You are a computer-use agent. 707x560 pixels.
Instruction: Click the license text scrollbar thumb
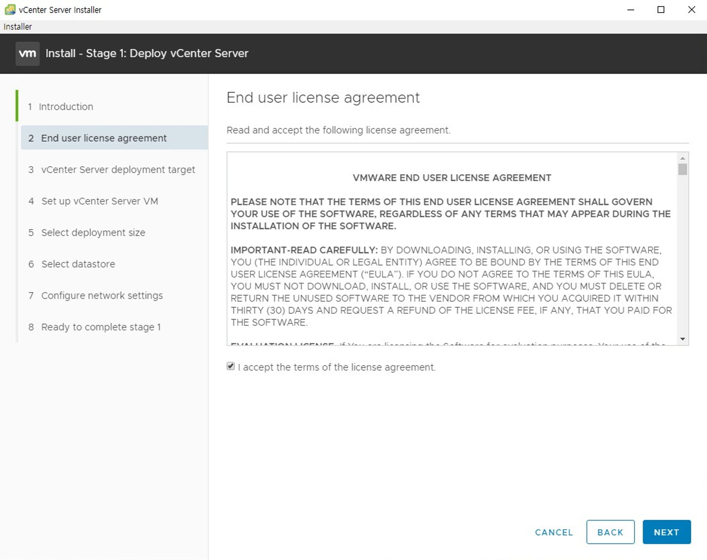[x=683, y=170]
